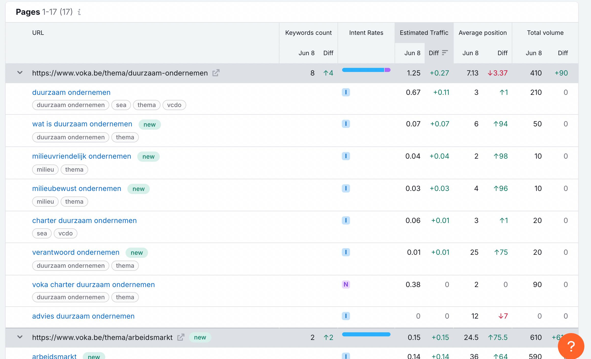
Task: Click the vcdo tag under charter duurzaam ondernemen
Action: coord(65,233)
